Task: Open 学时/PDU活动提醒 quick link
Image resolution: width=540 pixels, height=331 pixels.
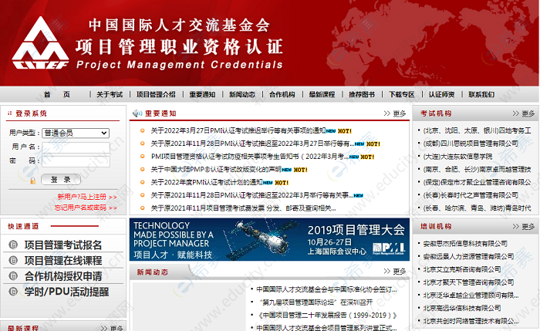Action: (66, 292)
